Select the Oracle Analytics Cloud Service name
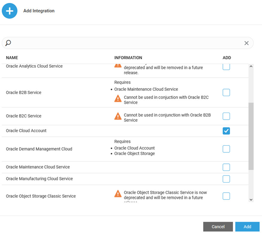This screenshot has width=262, height=233. 34,66
